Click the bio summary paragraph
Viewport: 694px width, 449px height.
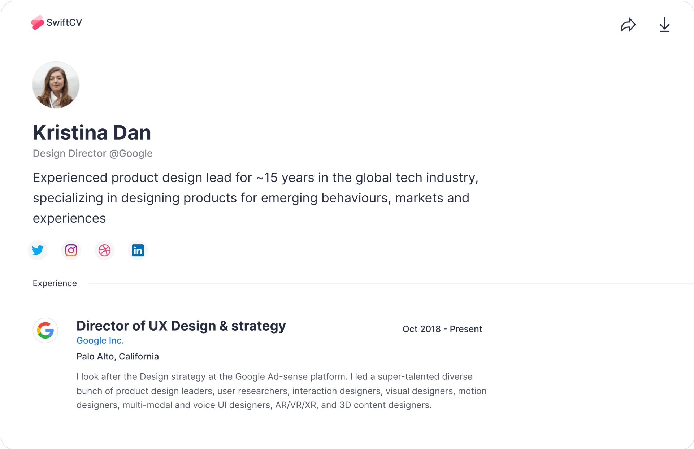253,198
